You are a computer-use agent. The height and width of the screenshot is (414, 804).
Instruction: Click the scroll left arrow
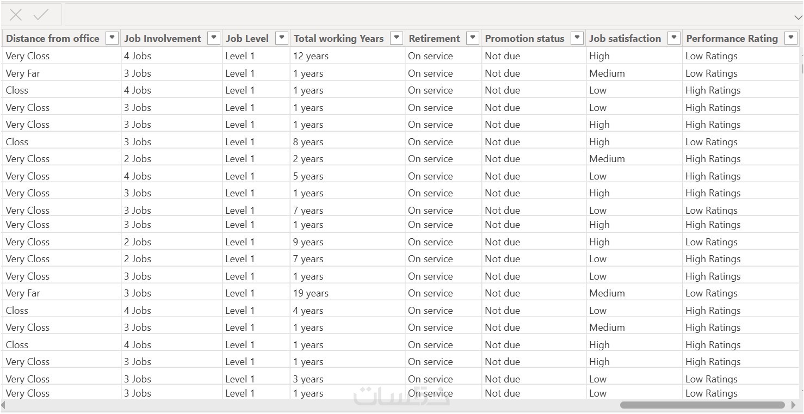click(4, 405)
